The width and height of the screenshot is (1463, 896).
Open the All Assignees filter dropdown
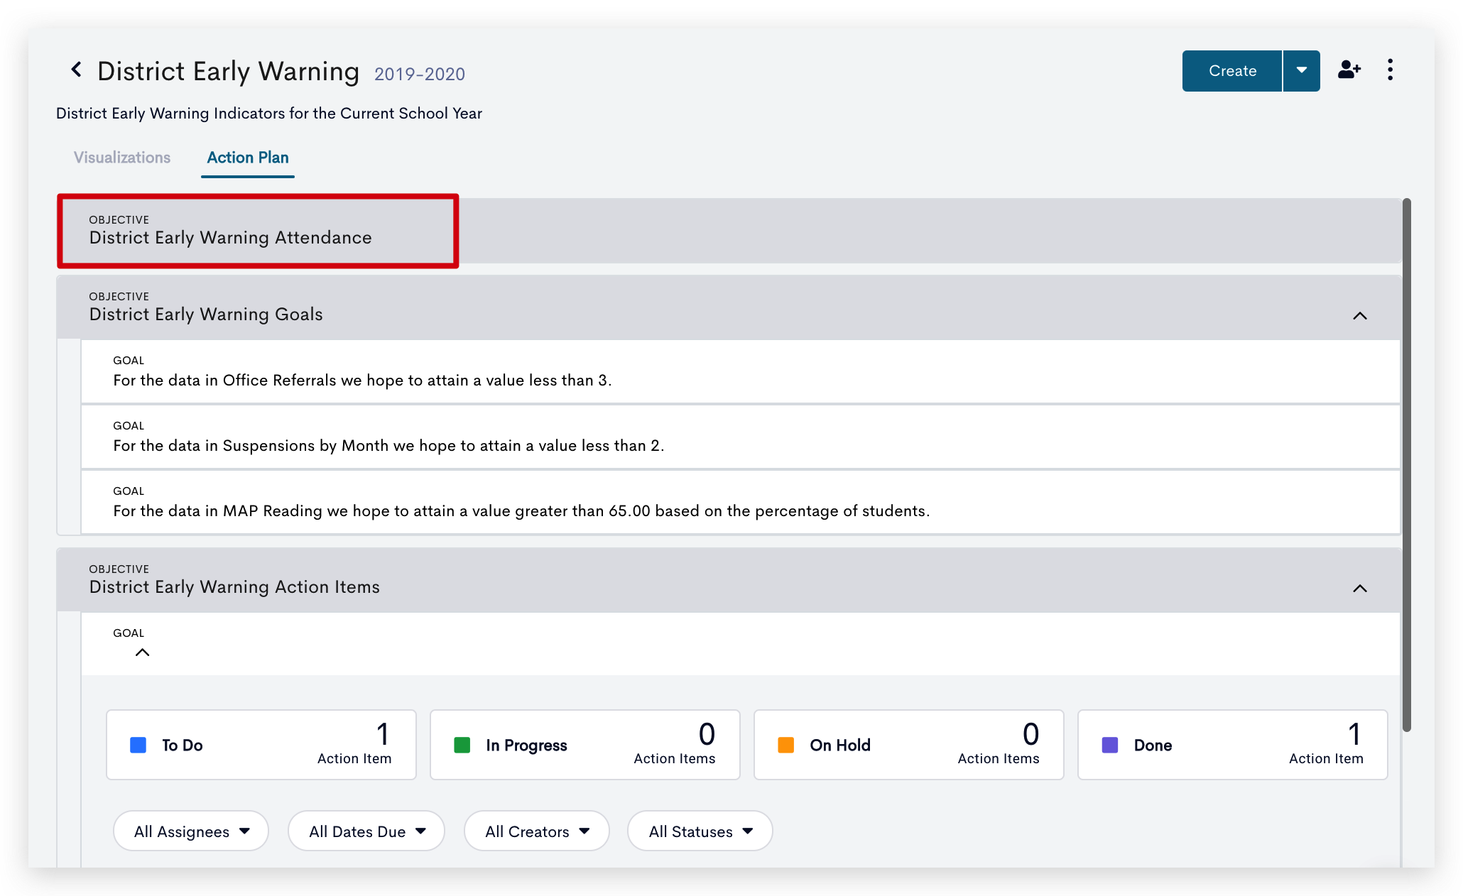coord(191,831)
